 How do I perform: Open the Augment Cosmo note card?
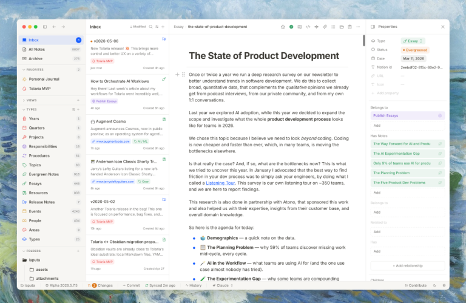coord(127,135)
